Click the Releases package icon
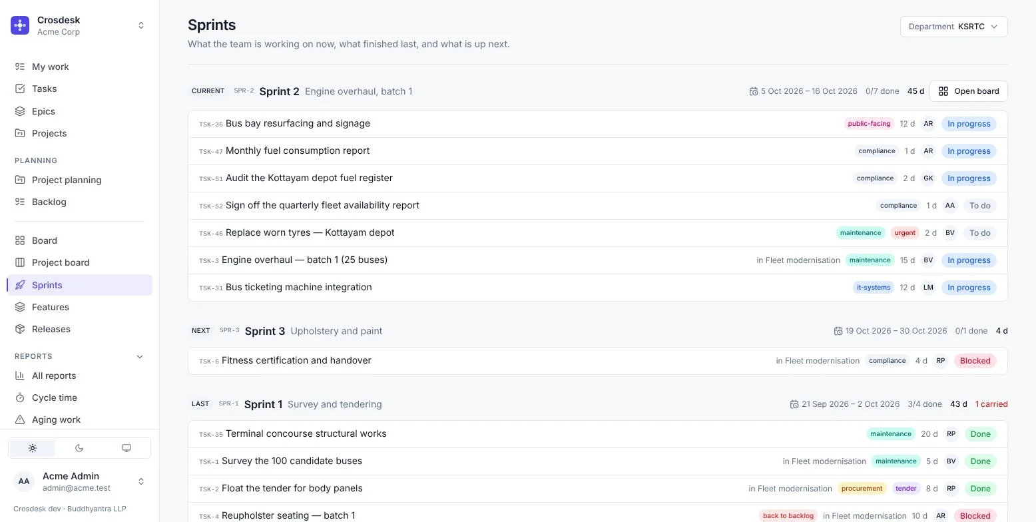The height and width of the screenshot is (522, 1036). coord(20,329)
